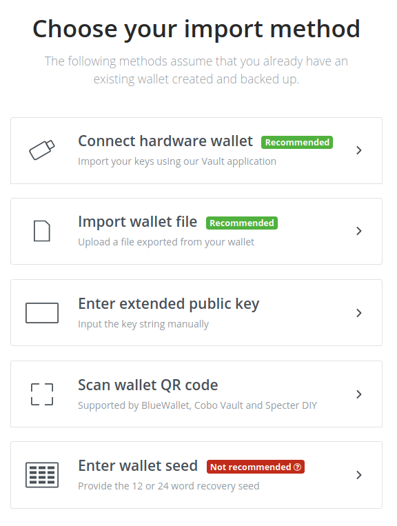Open the Connect hardware wallet chevron
The image size is (397, 526).
click(x=359, y=150)
